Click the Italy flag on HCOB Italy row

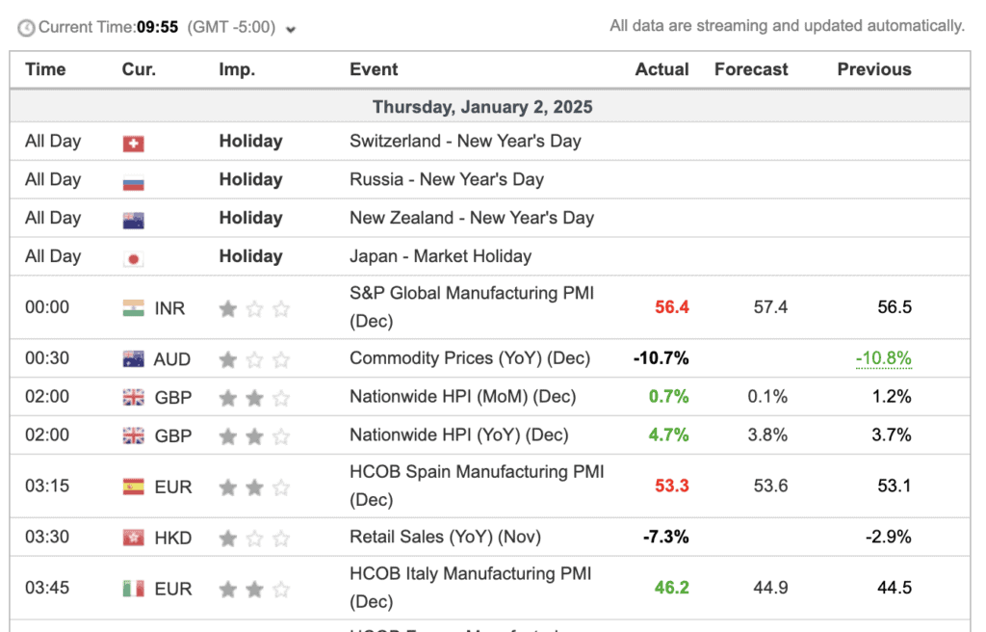(x=135, y=588)
